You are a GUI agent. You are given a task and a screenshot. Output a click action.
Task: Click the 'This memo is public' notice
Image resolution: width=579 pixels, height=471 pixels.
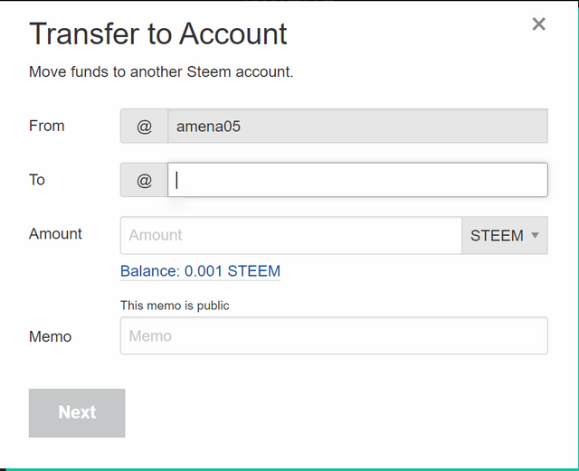(x=175, y=306)
